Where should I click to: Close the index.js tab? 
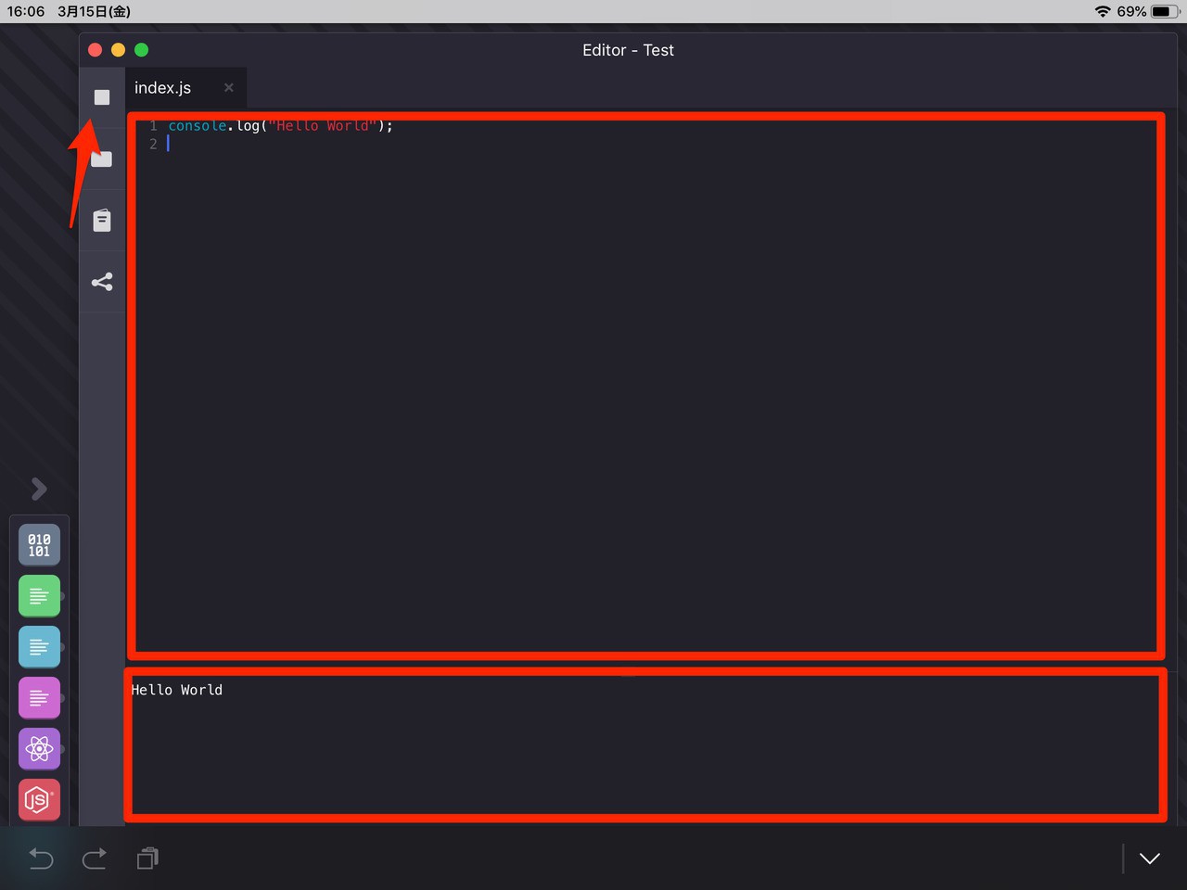point(229,88)
